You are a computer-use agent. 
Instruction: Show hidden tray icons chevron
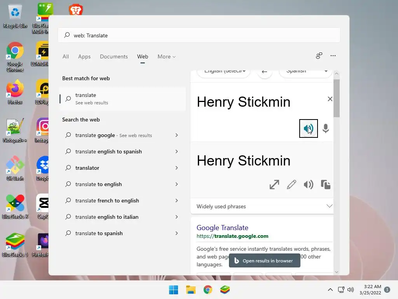[x=330, y=290]
